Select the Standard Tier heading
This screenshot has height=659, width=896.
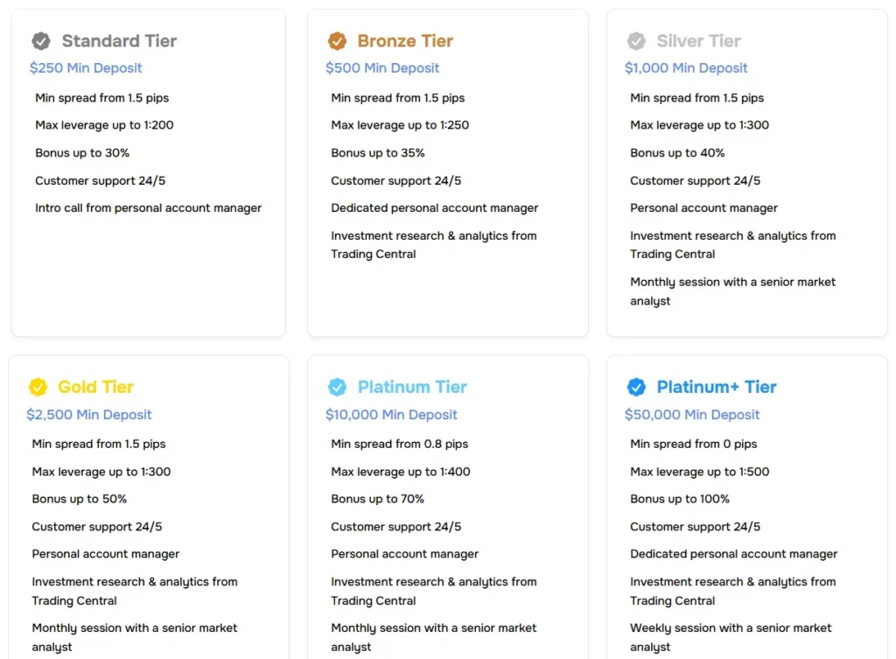point(119,41)
